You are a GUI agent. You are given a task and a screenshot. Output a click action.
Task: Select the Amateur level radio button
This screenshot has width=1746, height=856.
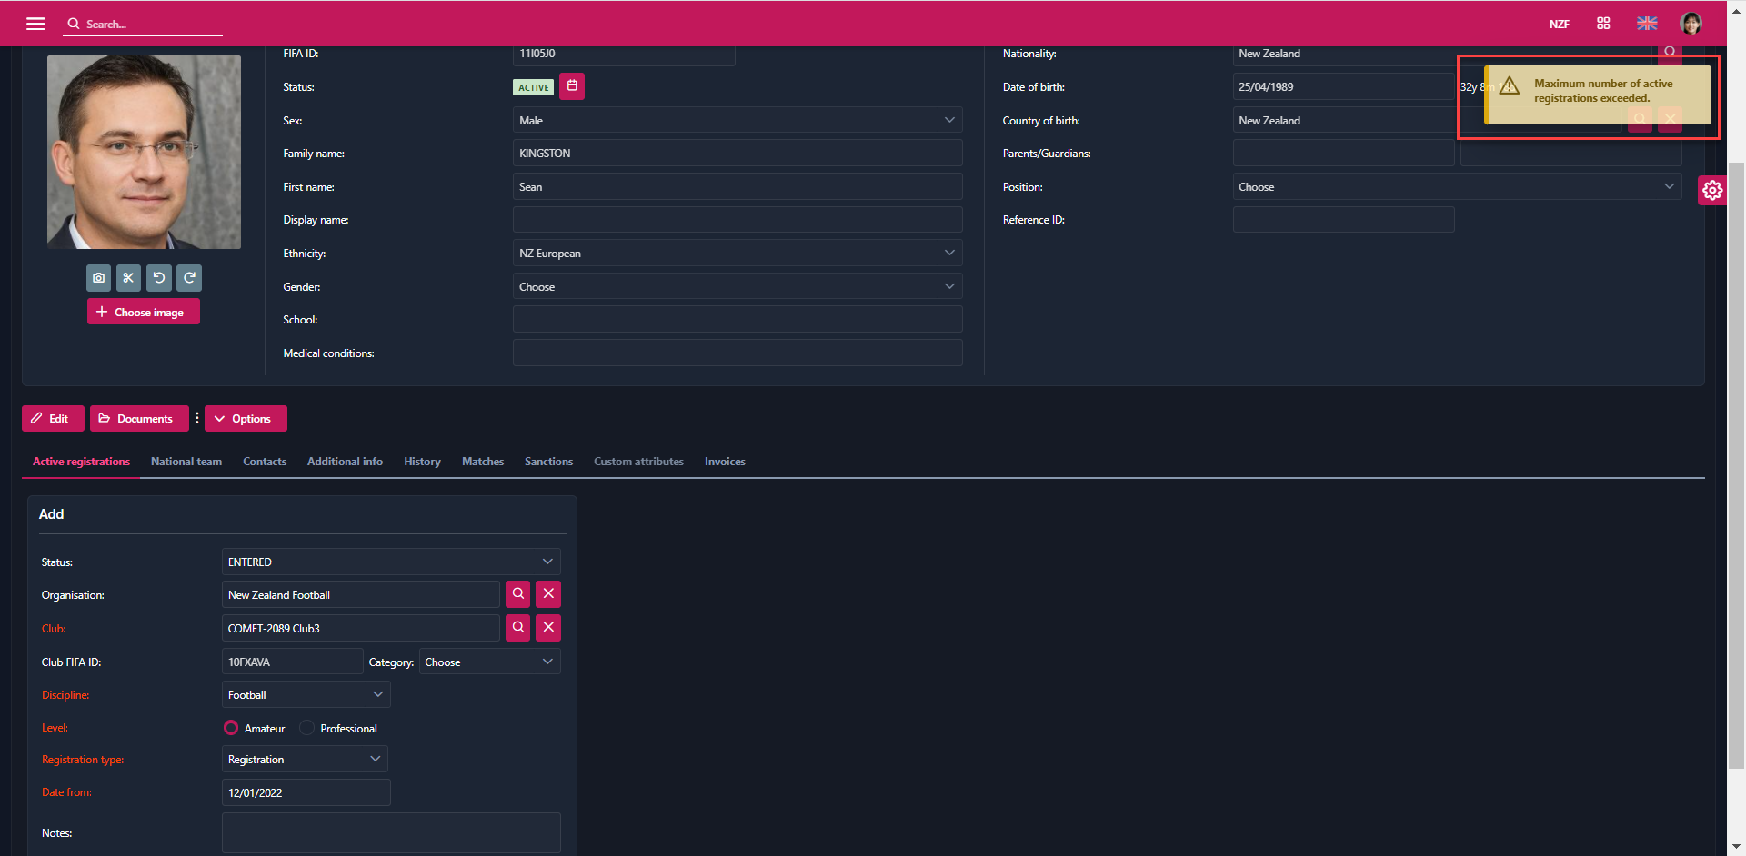point(231,728)
